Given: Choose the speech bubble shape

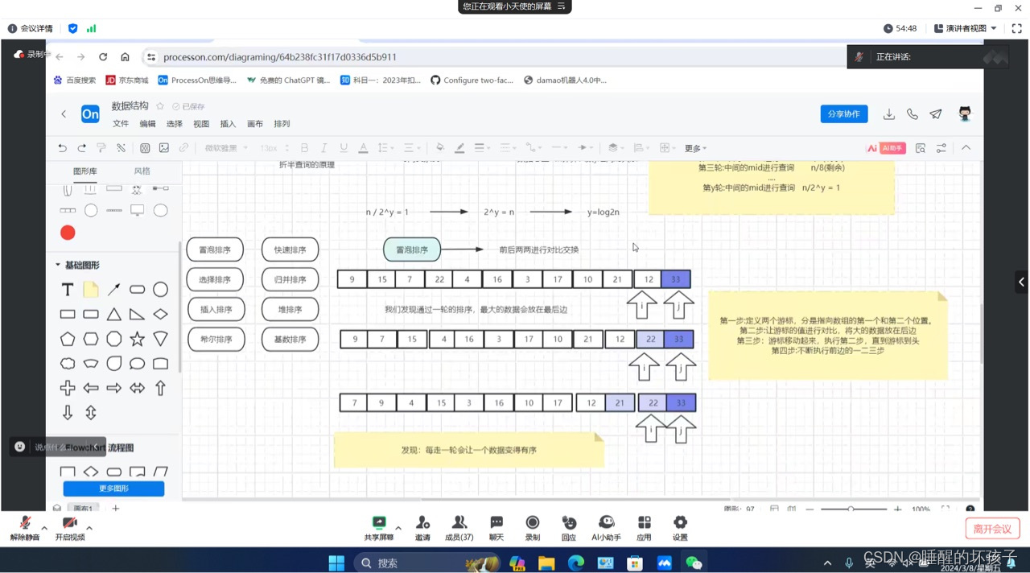Looking at the screenshot, I should click(138, 364).
